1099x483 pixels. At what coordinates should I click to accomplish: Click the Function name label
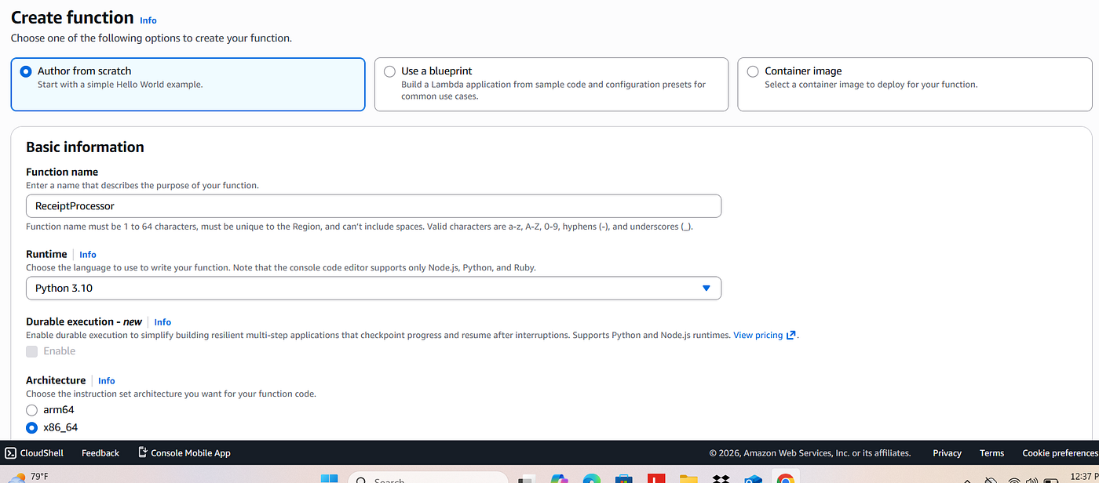(62, 172)
